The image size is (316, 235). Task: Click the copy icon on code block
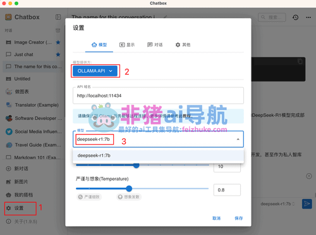tap(300, 61)
